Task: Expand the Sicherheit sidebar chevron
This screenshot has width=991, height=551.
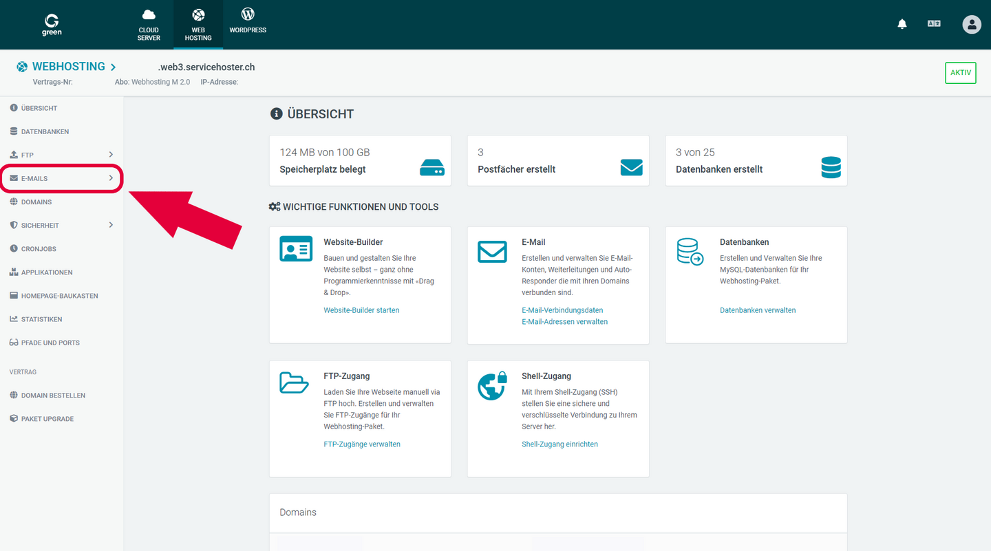Action: coord(111,225)
